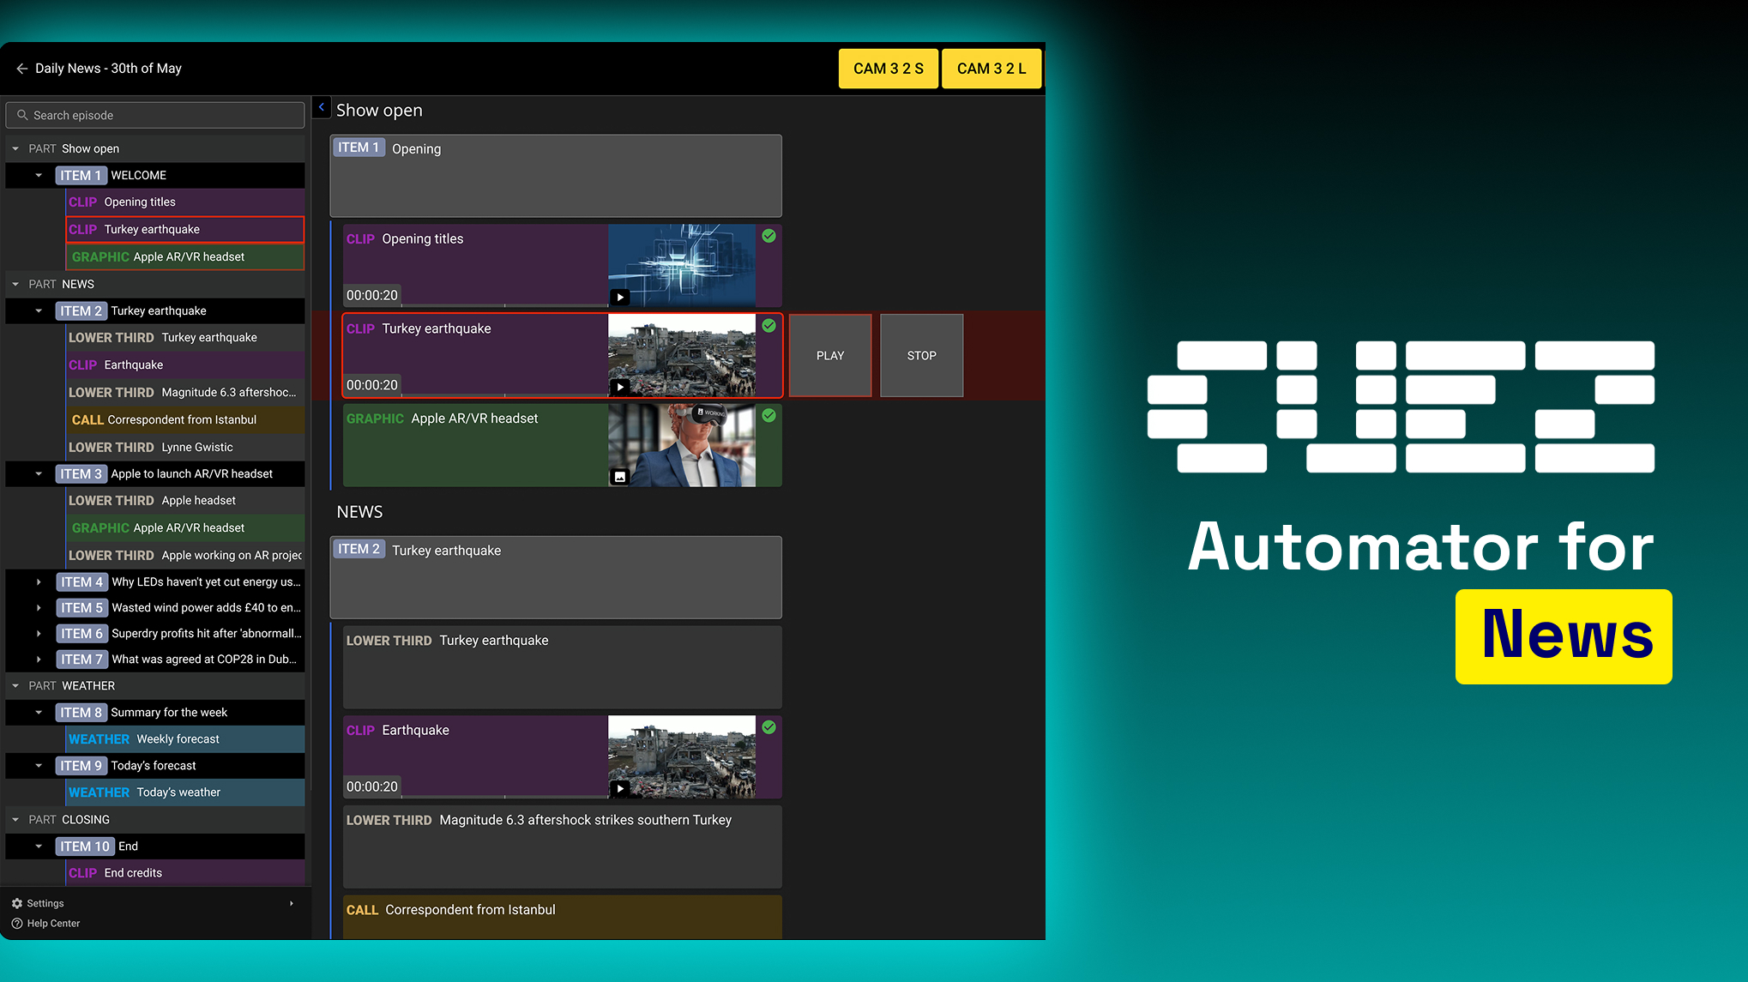Select LOWER THIRD Apple working on AR
Image resolution: width=1748 pixels, height=982 pixels.
point(185,555)
